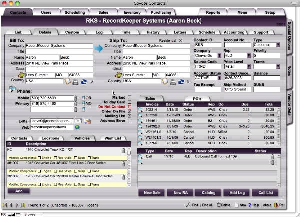Open the Type dropdown showing Customer
Screen dimensions: 300x217
coord(278,45)
